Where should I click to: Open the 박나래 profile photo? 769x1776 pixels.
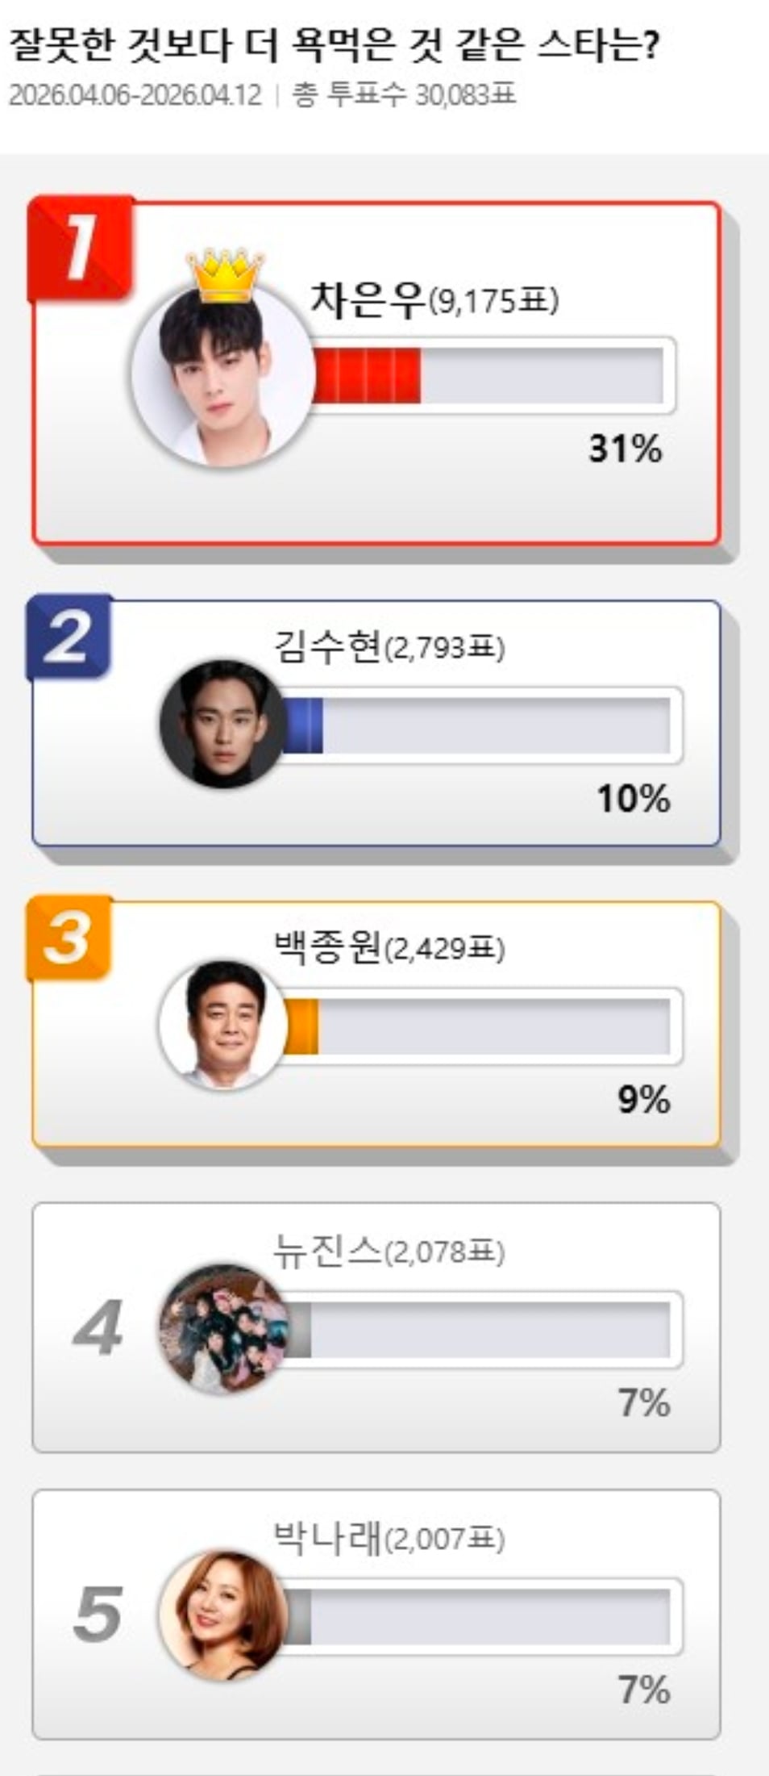(223, 1616)
